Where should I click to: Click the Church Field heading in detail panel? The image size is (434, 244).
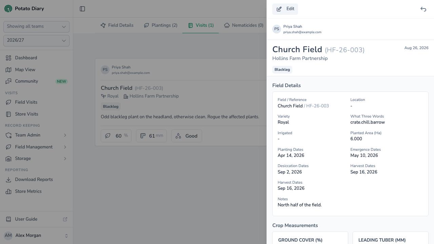(297, 49)
